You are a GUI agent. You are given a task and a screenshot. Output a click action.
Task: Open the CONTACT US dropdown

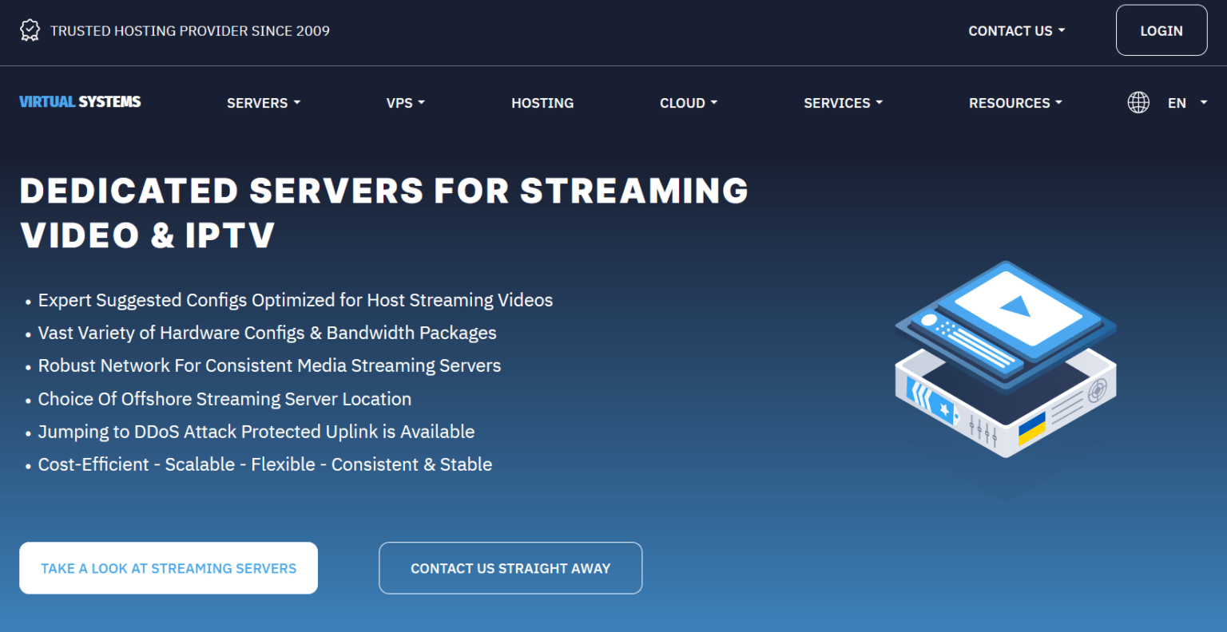point(1016,30)
